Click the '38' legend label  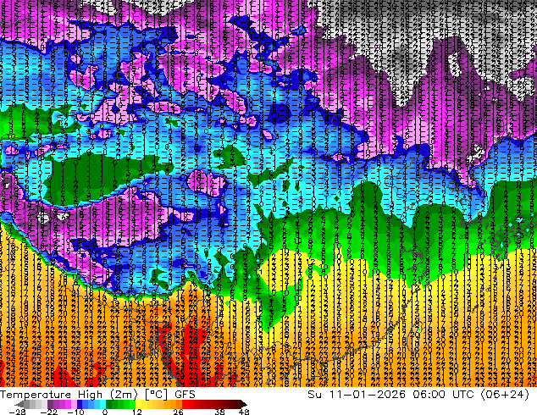[220, 412]
